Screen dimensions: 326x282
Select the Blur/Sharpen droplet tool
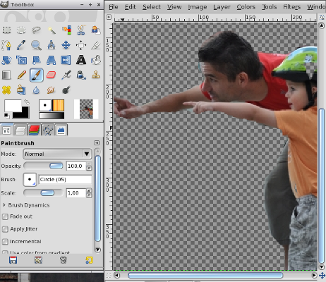click(36, 90)
